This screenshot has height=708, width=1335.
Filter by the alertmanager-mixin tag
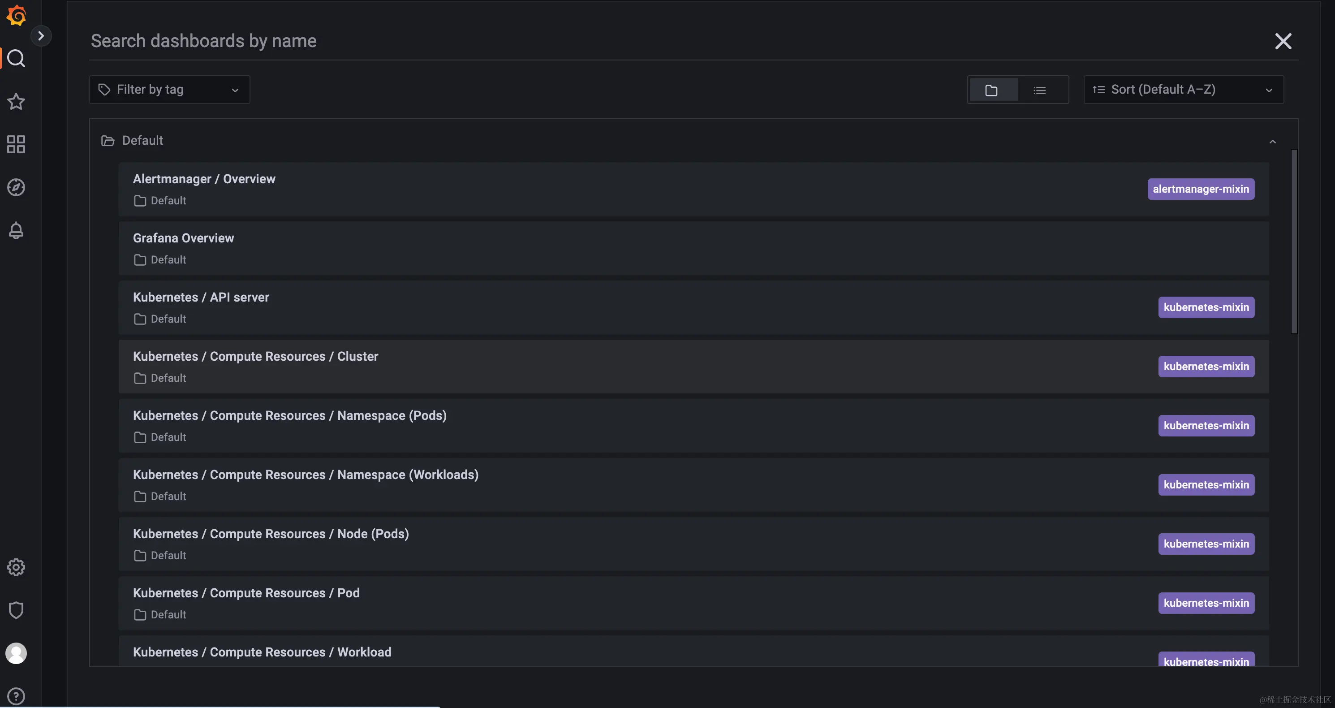tap(1201, 189)
